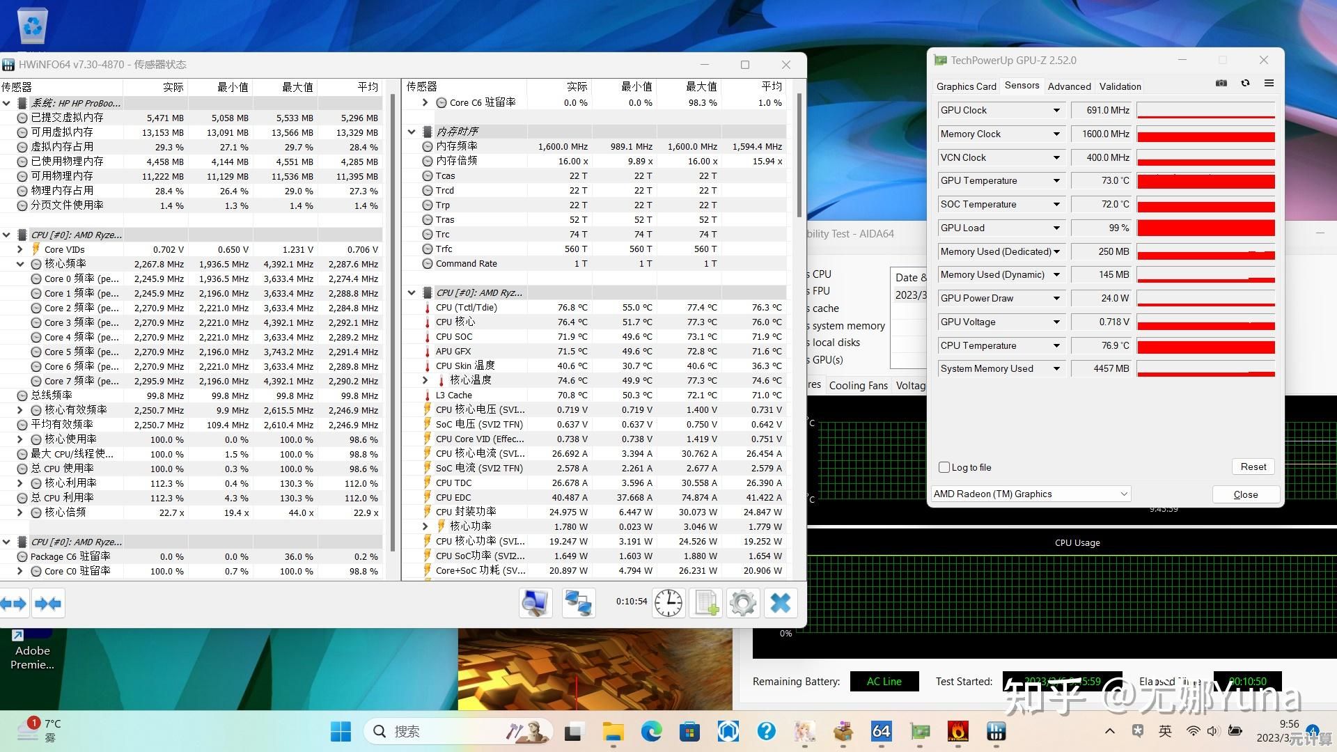
Task: Open AMD Radeon Graphics device selector
Action: (1031, 494)
